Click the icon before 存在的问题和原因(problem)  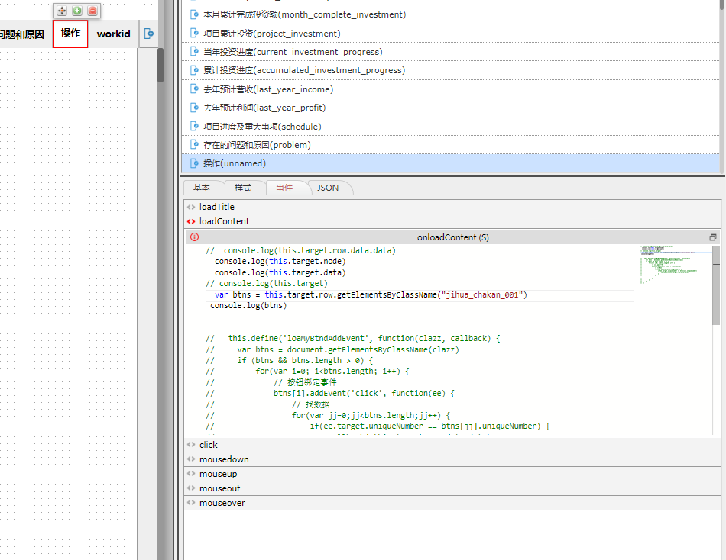pos(194,145)
